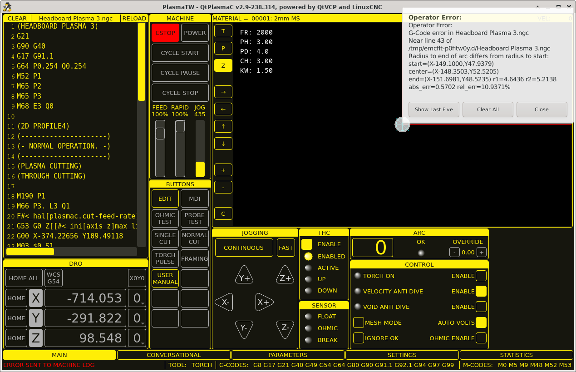Increase arc voltage override with plus
Image resolution: width=576 pixels, height=372 pixels.
pos(482,252)
